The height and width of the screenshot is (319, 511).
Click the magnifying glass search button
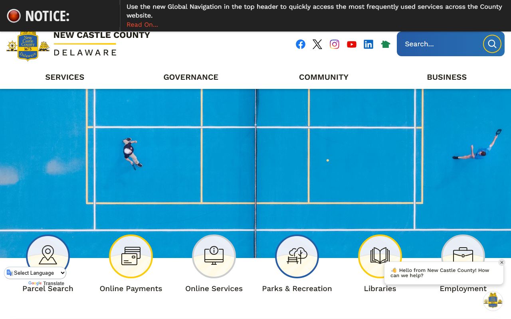point(492,44)
